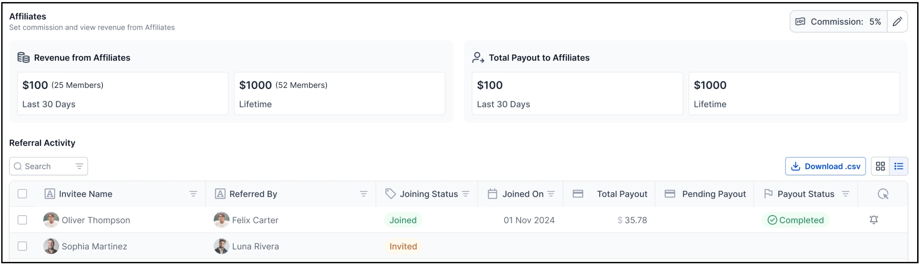This screenshot has width=921, height=265.
Task: Open the Referred By column filter
Action: pos(363,194)
